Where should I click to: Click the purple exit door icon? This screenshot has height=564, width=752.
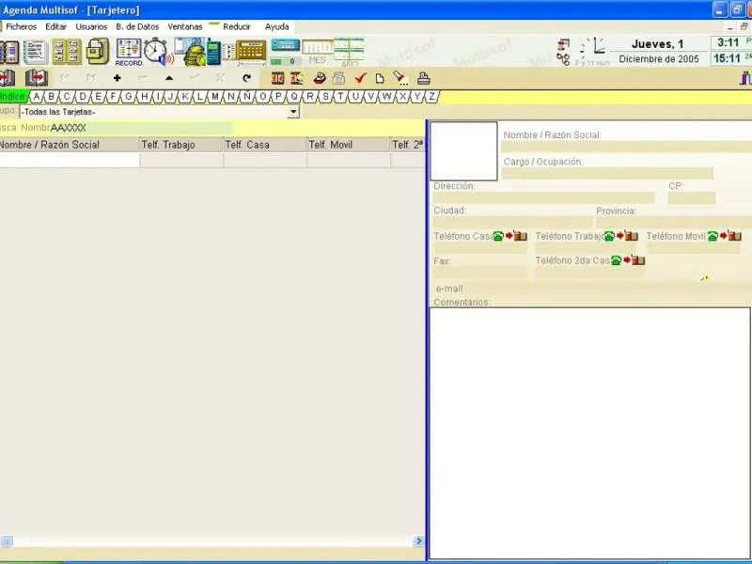(x=745, y=78)
